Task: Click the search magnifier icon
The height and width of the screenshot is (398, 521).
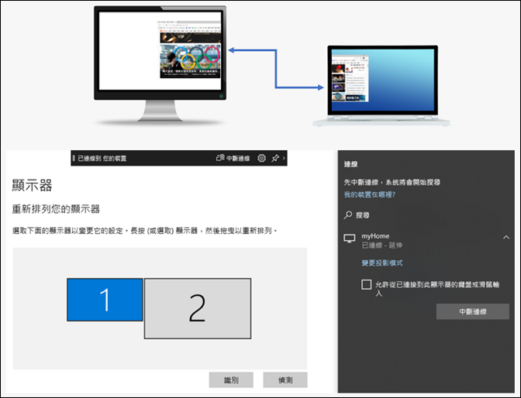Action: [348, 215]
